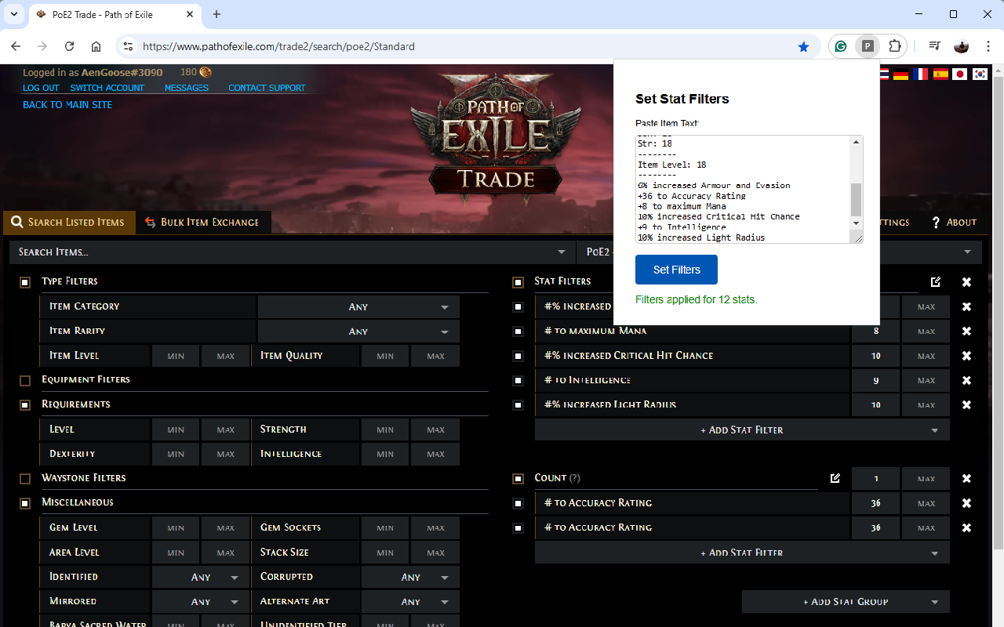Image resolution: width=1004 pixels, height=627 pixels.
Task: Edit the Stat Filters group via pencil icon
Action: pos(935,282)
